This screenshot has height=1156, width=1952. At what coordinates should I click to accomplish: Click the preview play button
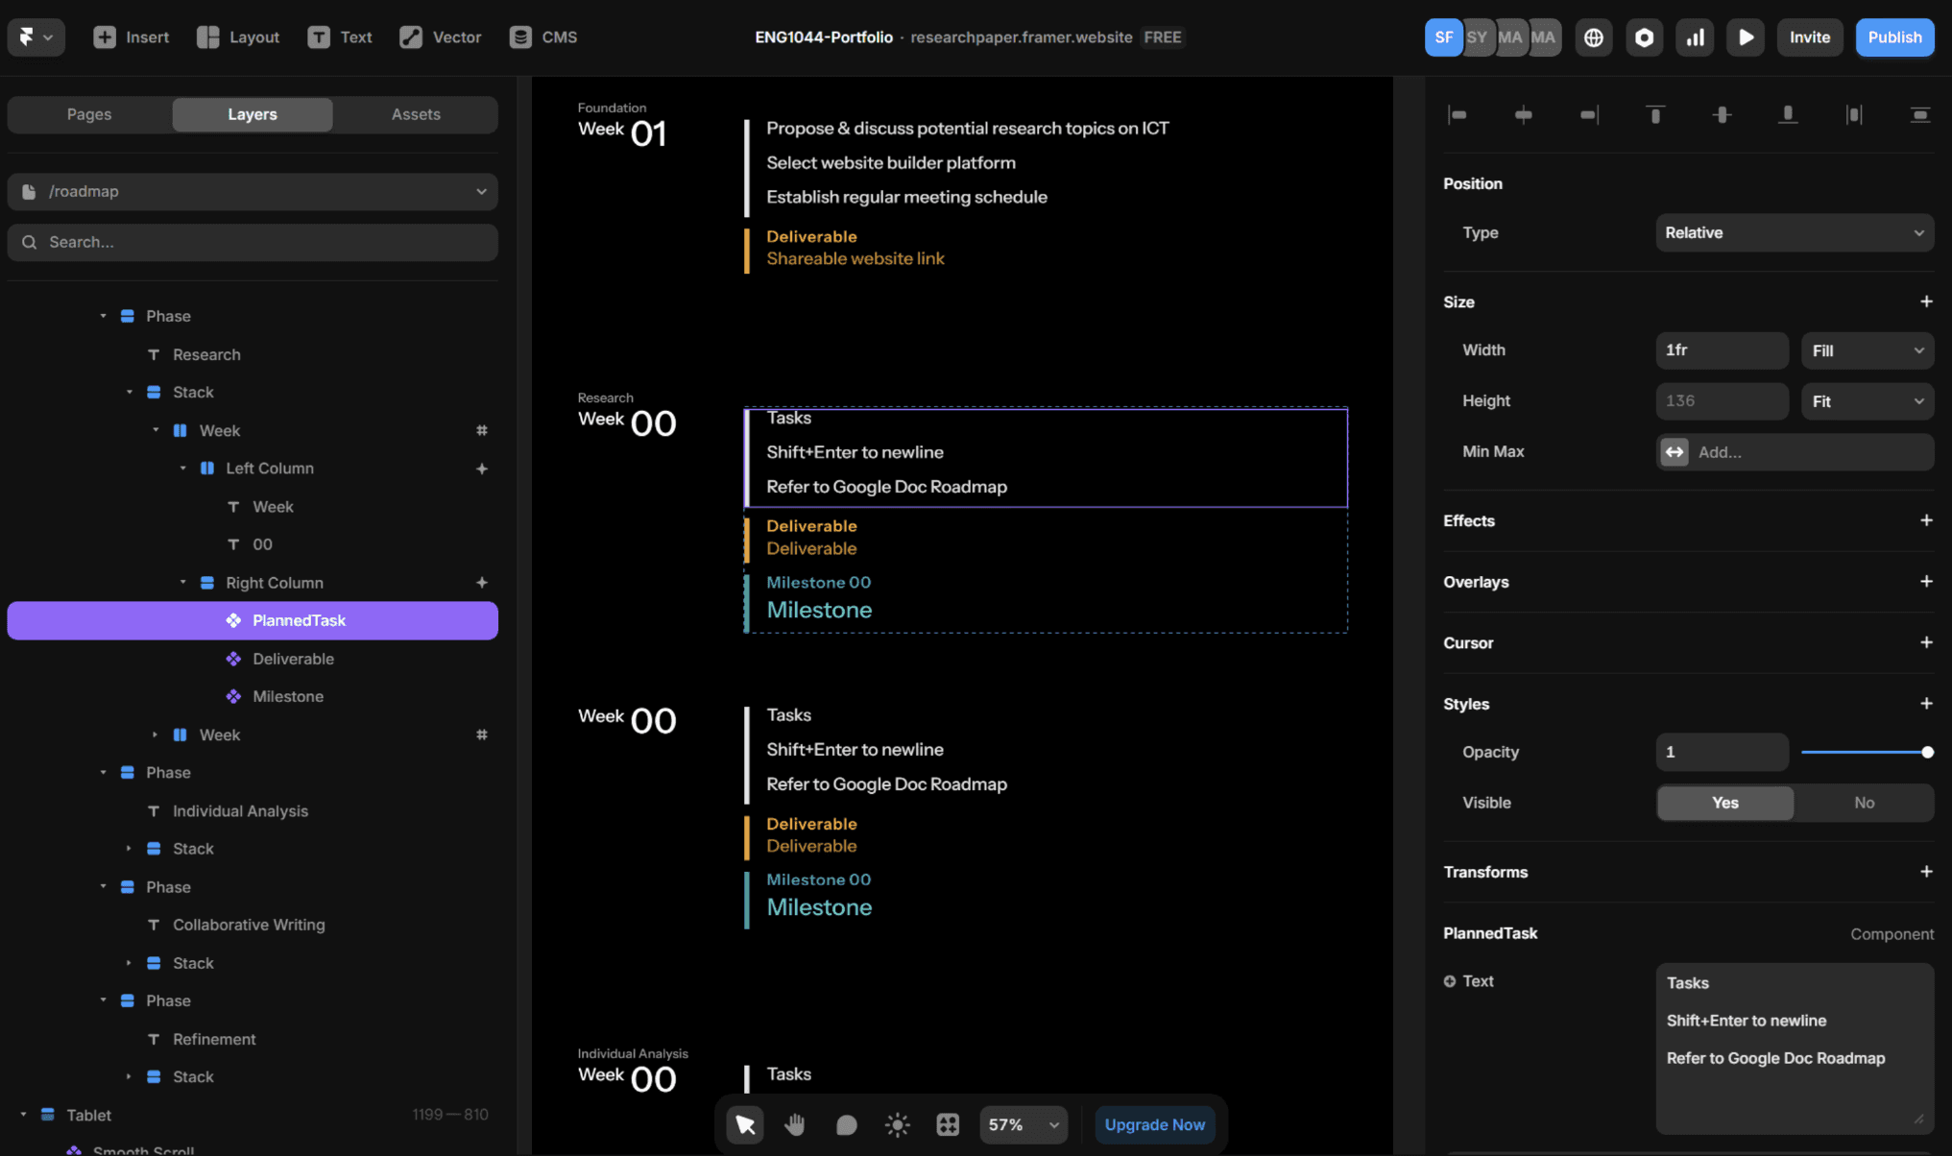pyautogui.click(x=1745, y=37)
